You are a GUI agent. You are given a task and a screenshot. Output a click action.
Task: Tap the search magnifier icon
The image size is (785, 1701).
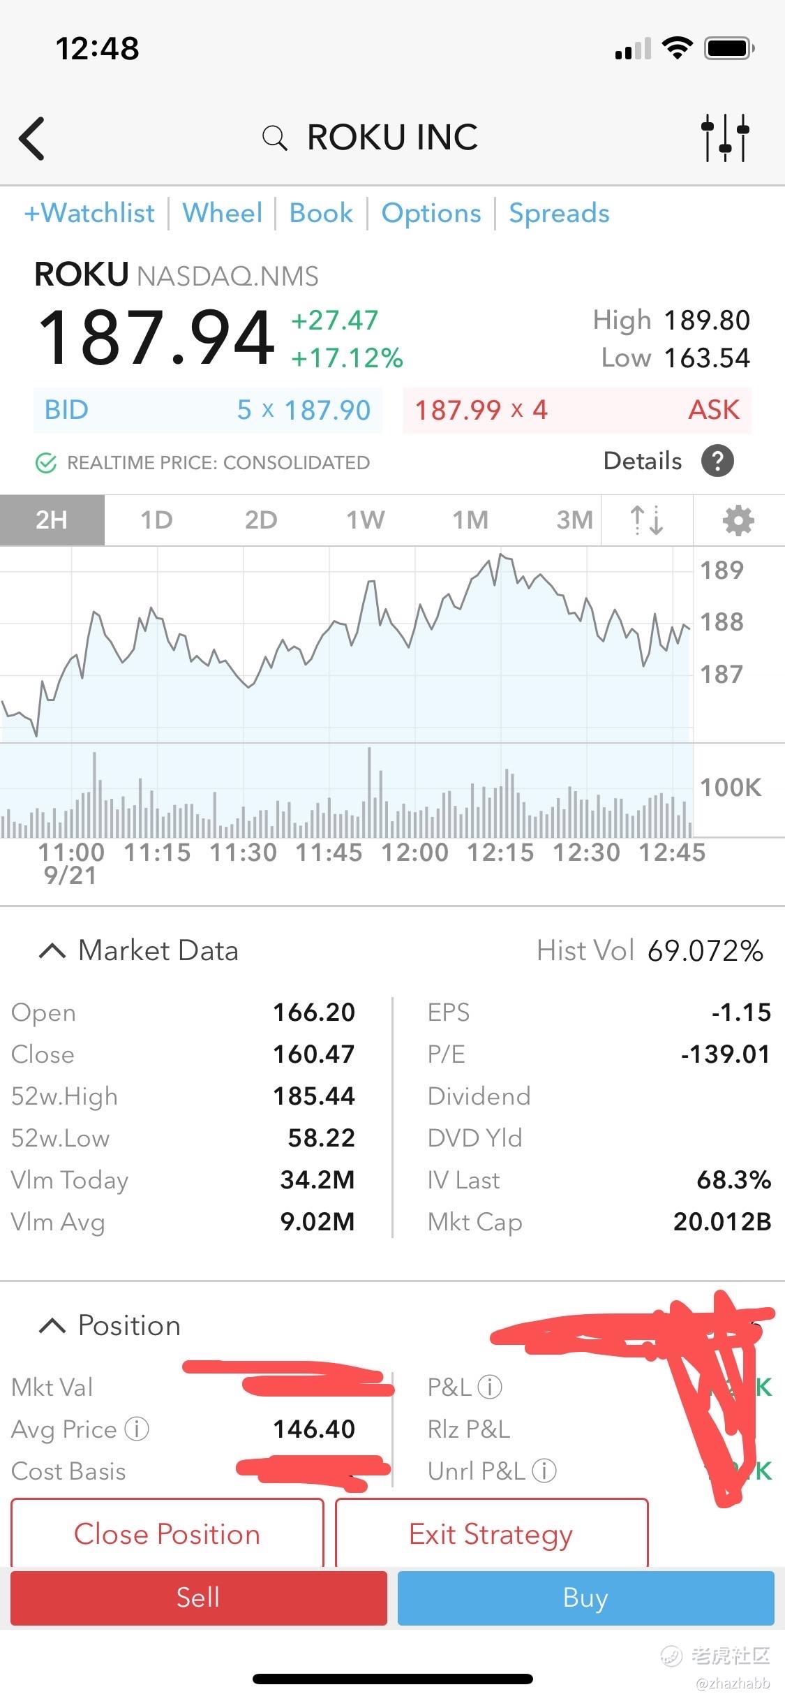274,138
